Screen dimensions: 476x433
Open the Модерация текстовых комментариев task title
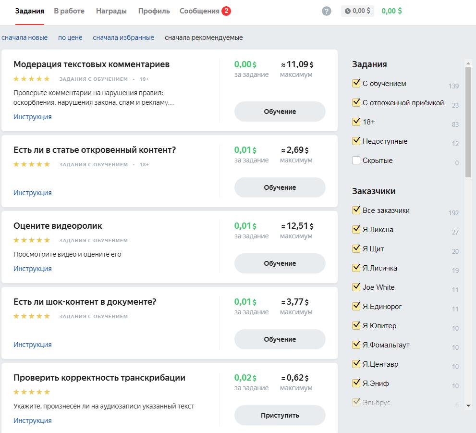click(91, 64)
